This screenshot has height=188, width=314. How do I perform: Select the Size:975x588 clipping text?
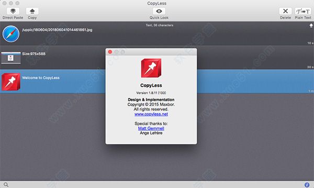[33, 54]
